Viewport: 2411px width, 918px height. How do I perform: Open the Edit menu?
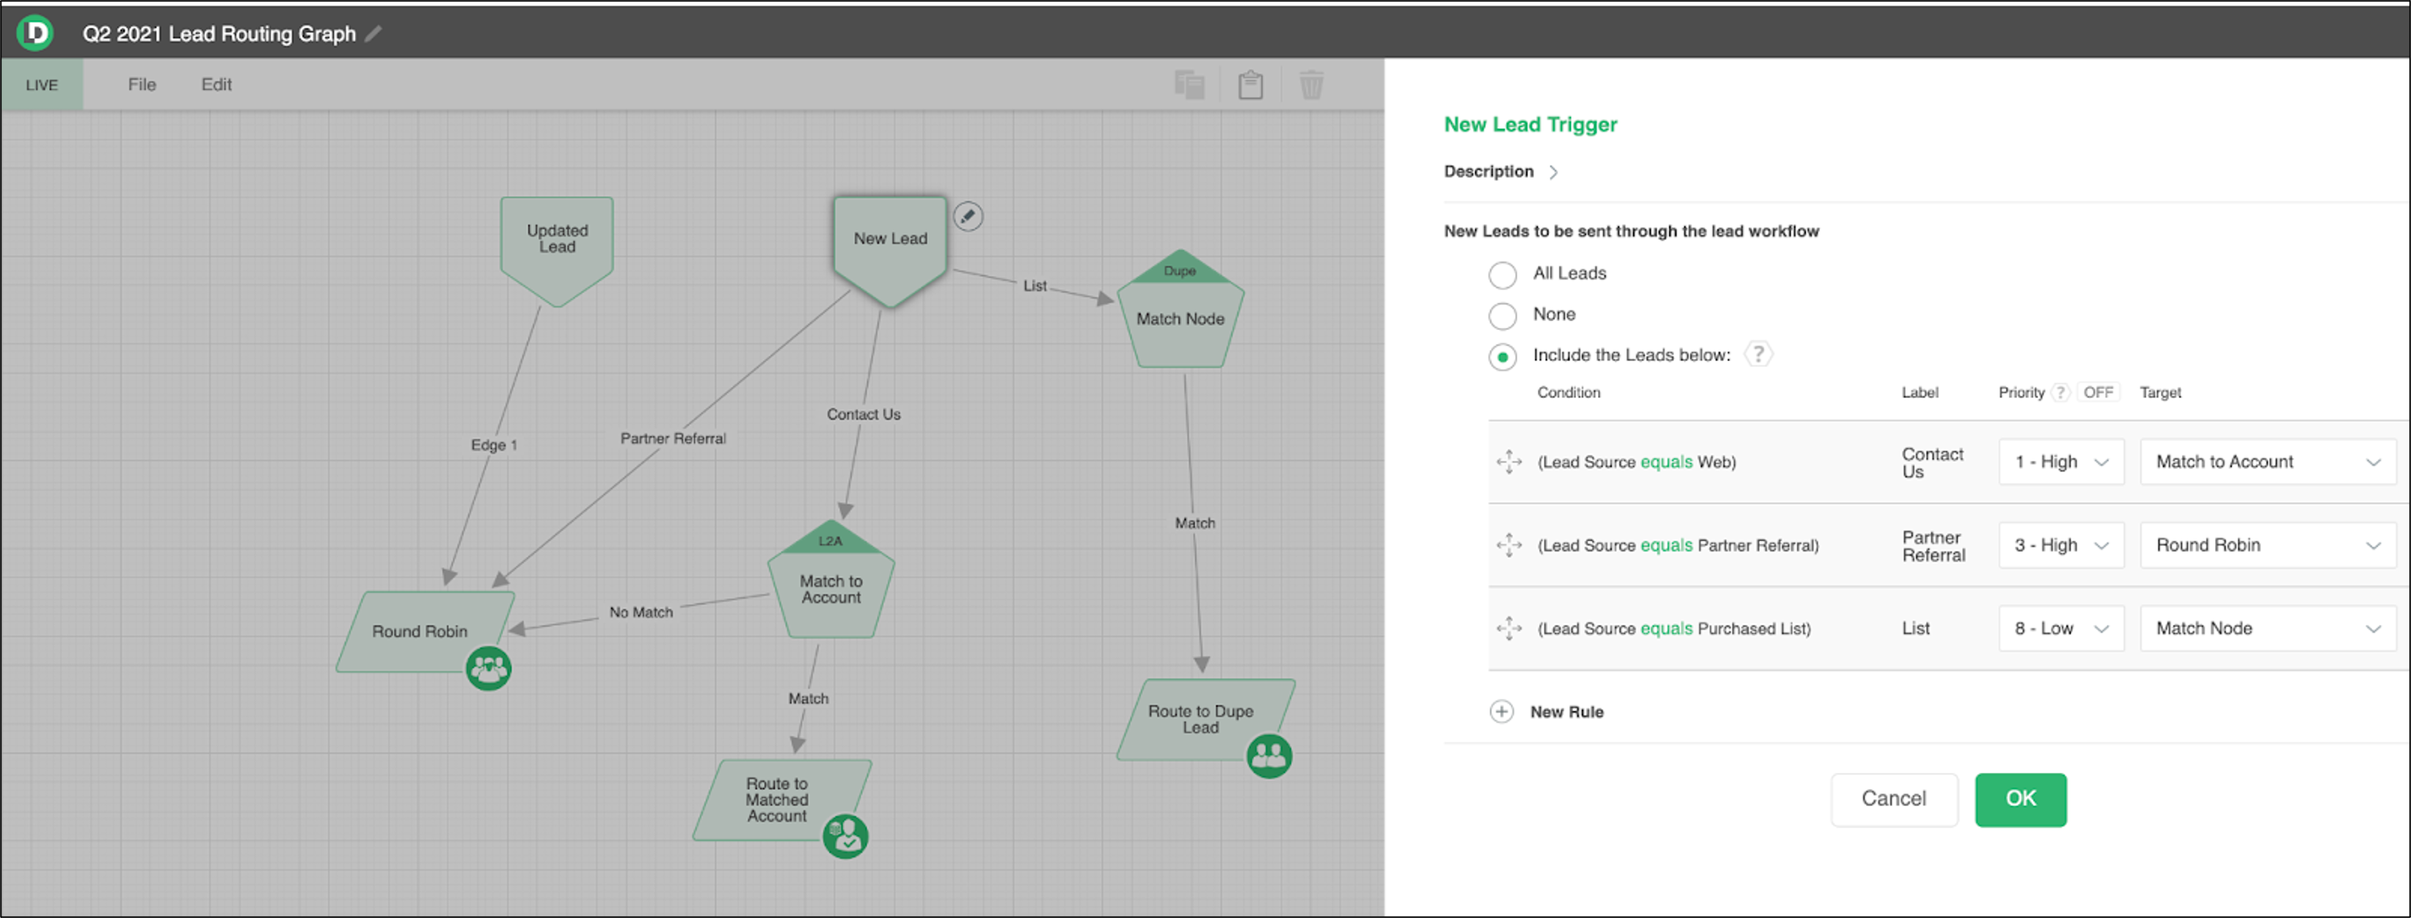click(x=216, y=85)
